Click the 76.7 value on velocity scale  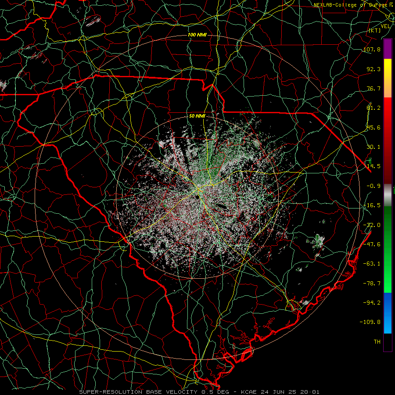373,88
